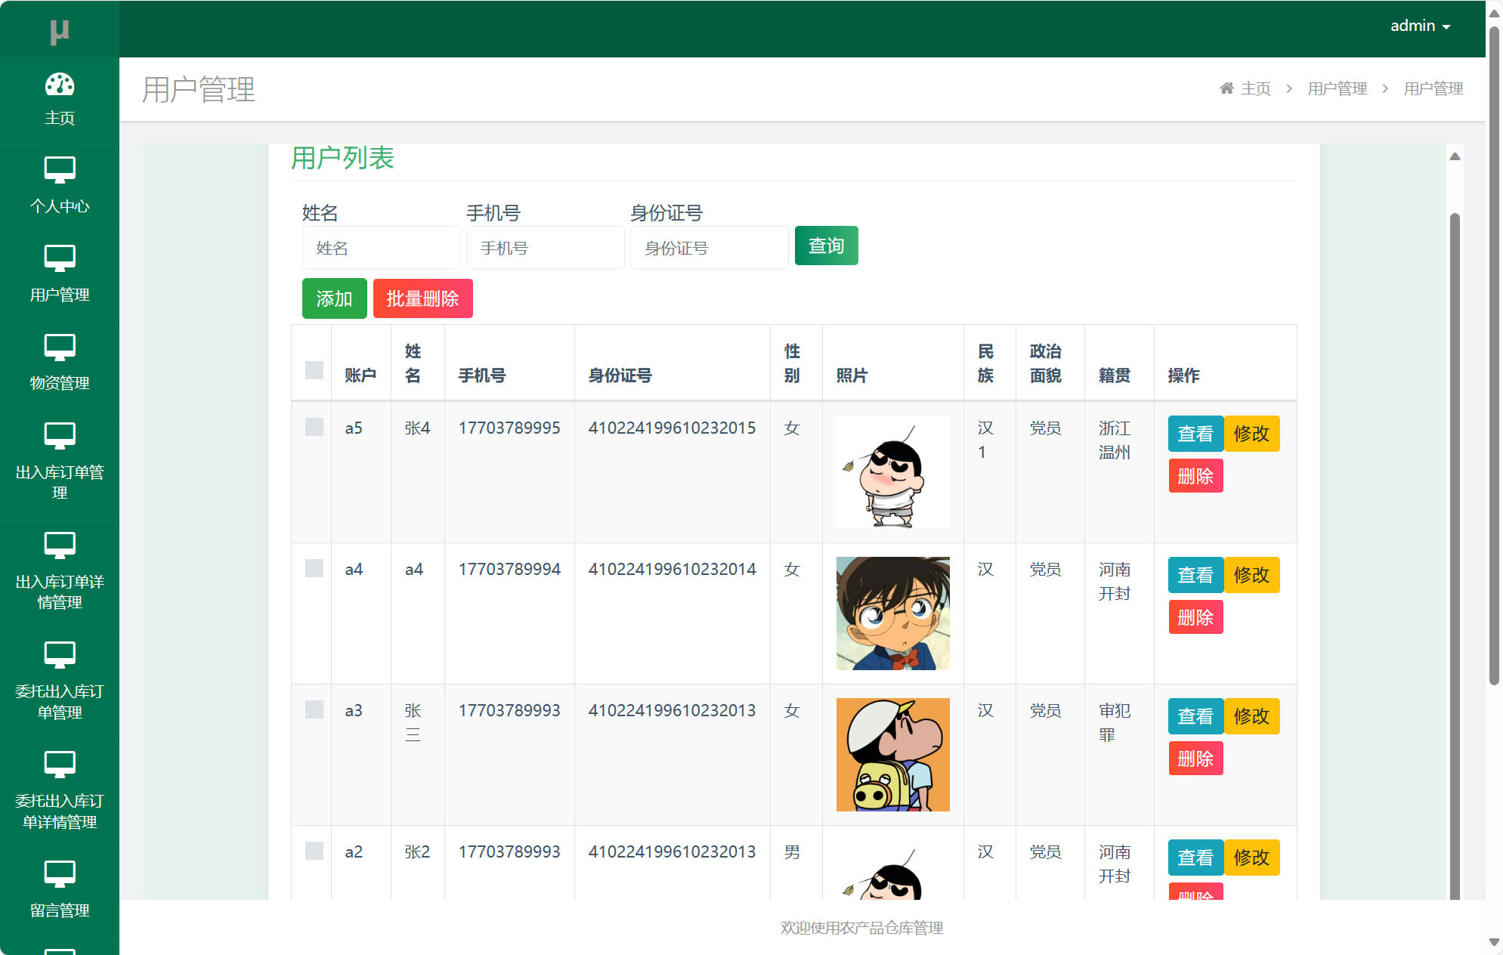Viewport: 1503px width, 955px height.
Task: Open the admin account dropdown
Action: (x=1419, y=25)
